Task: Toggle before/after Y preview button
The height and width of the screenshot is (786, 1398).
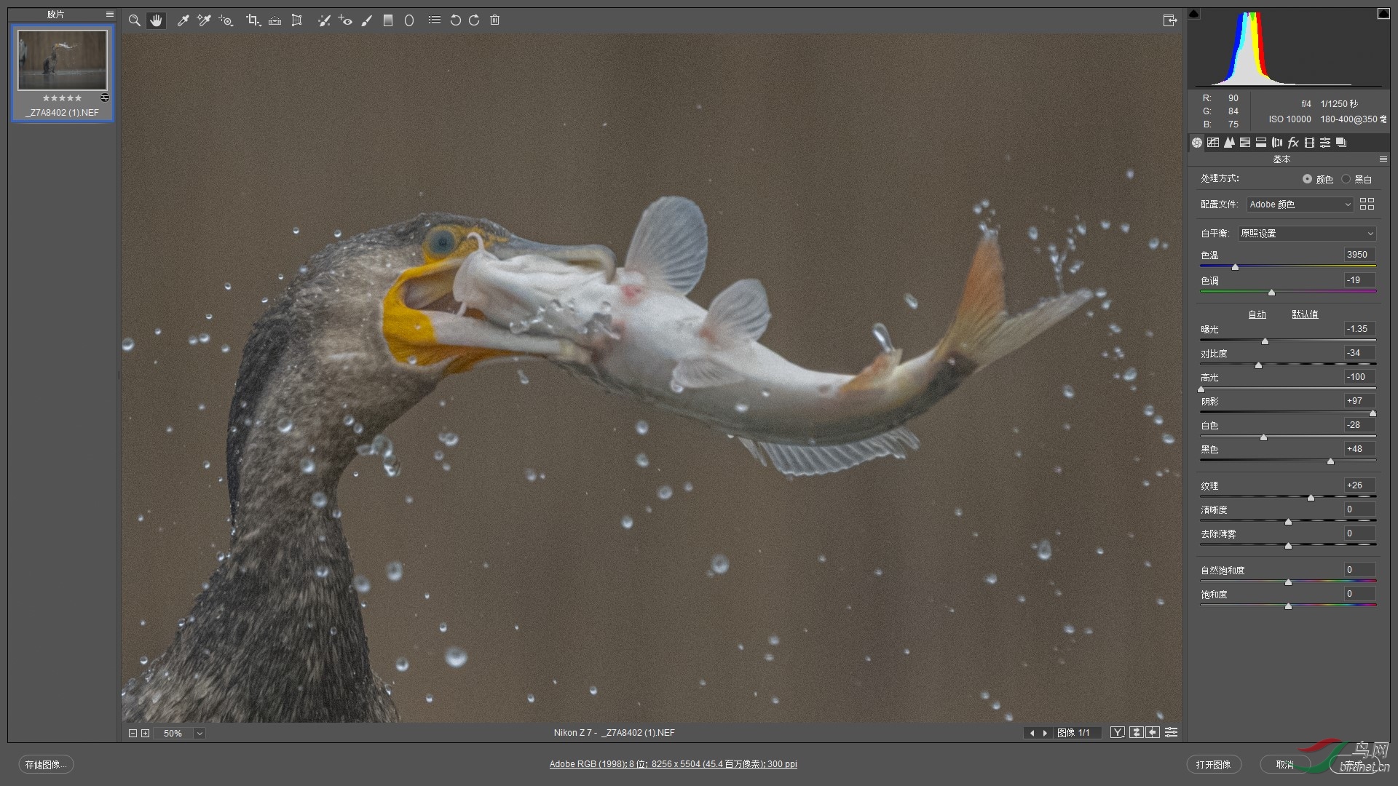Action: point(1117,733)
